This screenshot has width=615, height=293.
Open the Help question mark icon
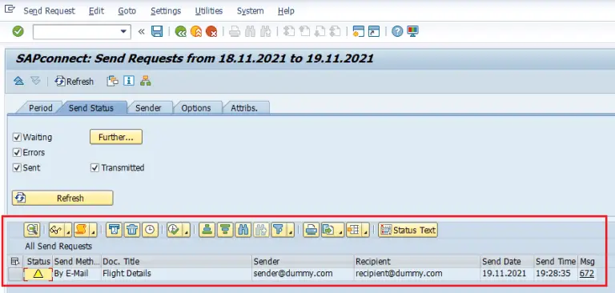coord(397,31)
